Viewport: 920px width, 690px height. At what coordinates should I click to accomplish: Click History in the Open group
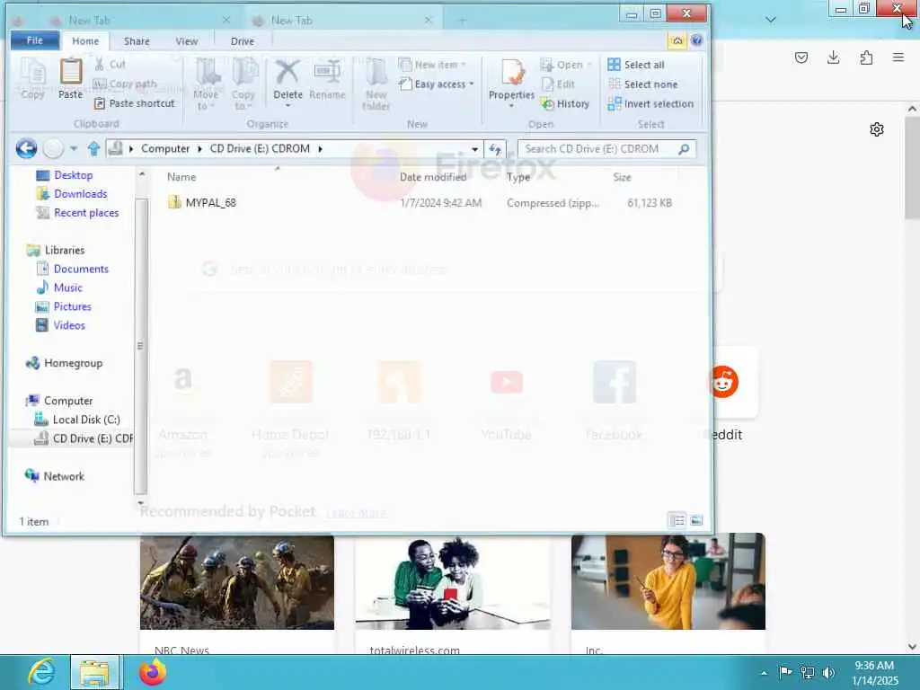(565, 104)
